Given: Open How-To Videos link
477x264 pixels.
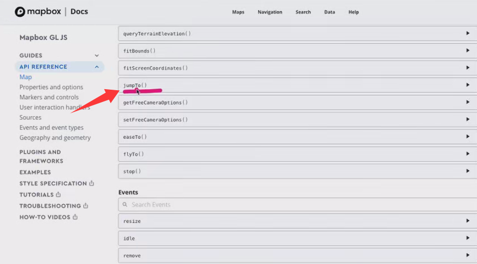Looking at the screenshot, I should point(45,217).
